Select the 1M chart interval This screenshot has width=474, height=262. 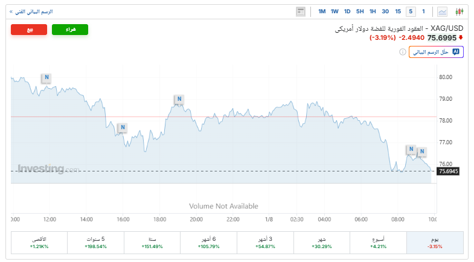(x=322, y=11)
